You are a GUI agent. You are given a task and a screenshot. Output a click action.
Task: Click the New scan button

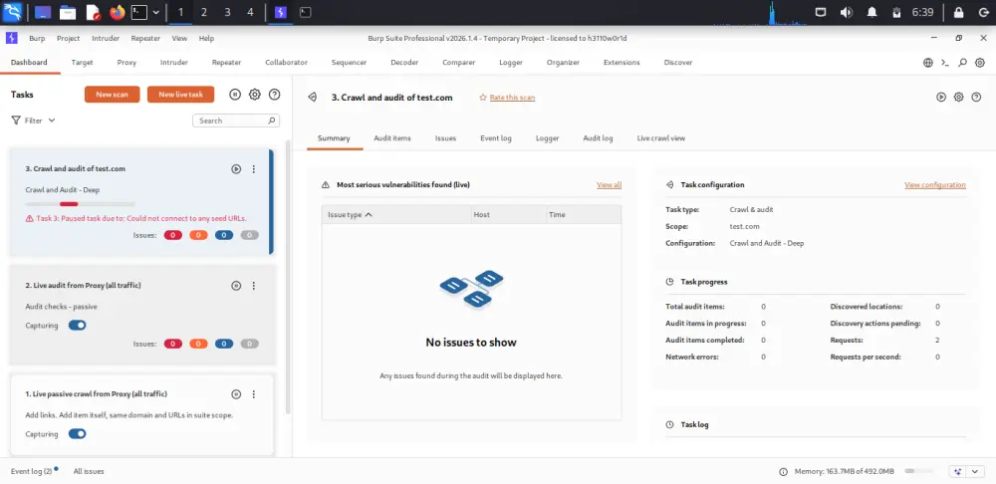point(112,95)
